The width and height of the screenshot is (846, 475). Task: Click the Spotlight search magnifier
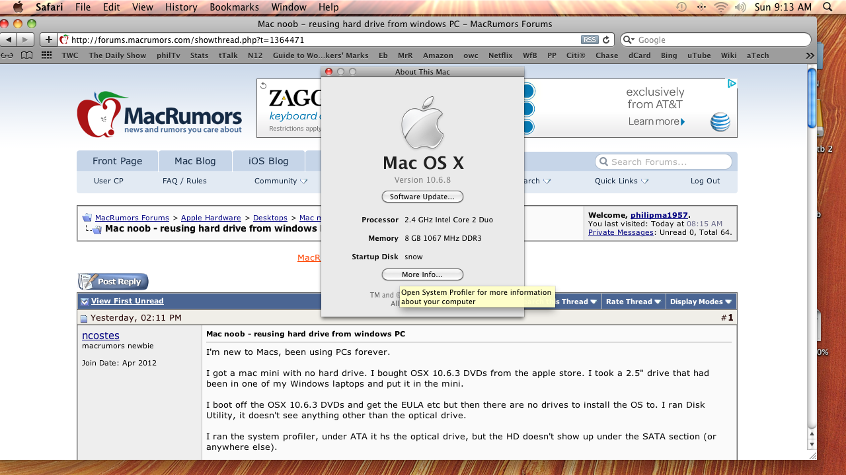[827, 7]
